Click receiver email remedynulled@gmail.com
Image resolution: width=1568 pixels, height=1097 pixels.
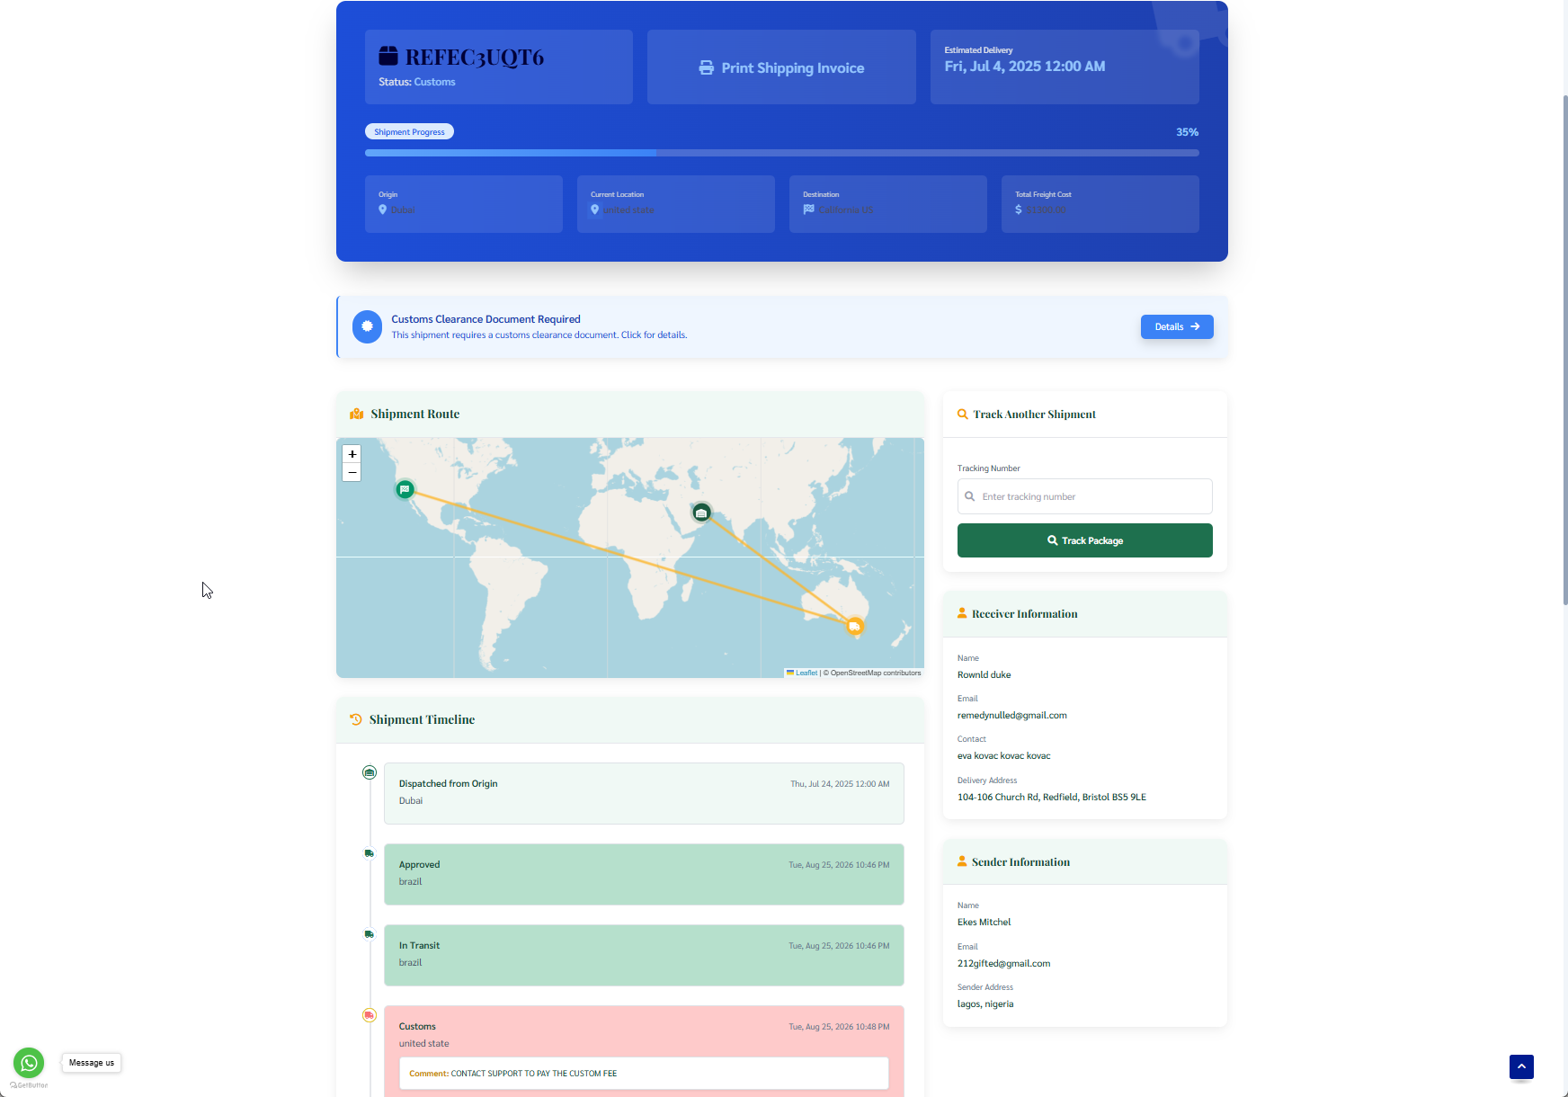click(1012, 716)
